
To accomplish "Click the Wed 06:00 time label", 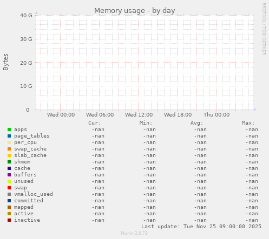I will (100, 115).
